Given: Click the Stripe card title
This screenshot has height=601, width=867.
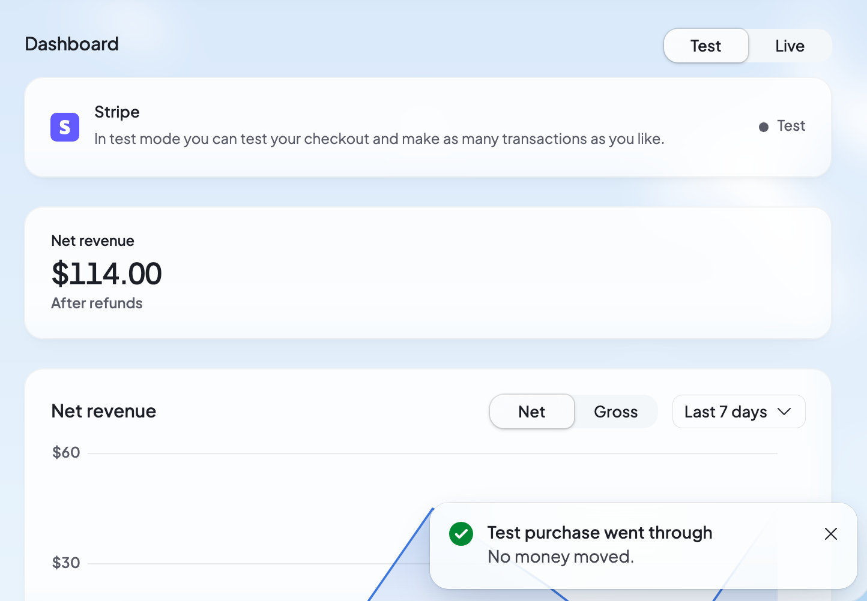Looking at the screenshot, I should 117,112.
